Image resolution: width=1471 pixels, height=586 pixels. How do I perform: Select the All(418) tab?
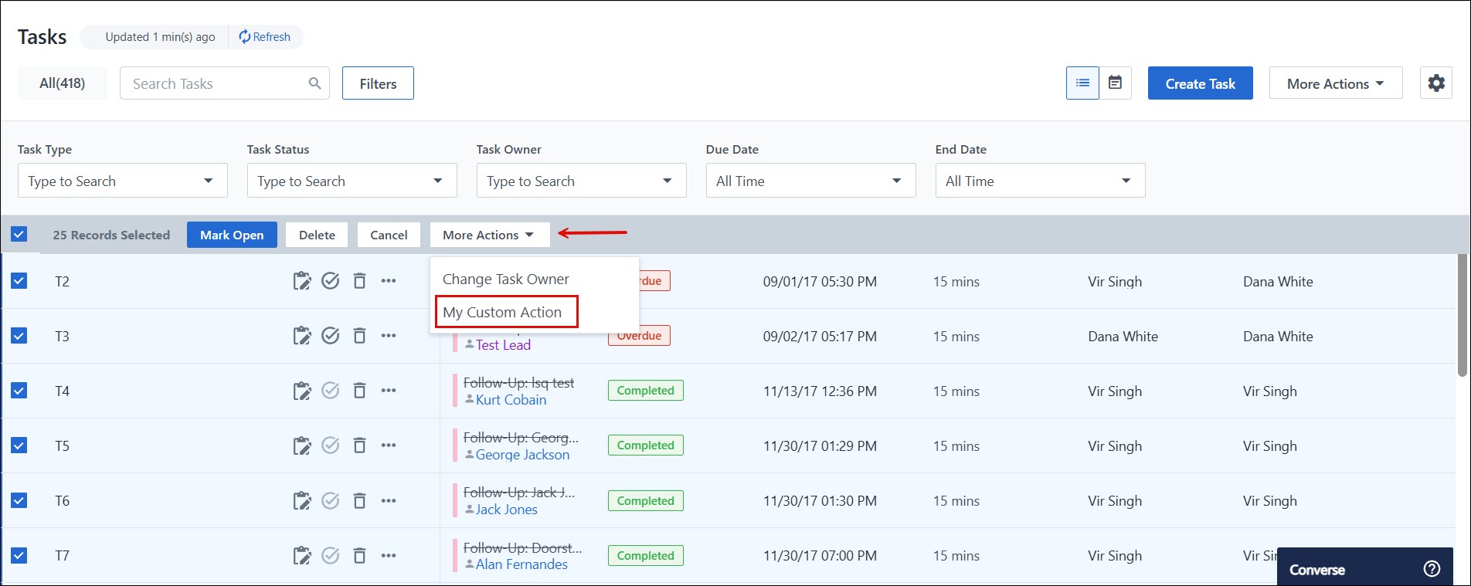point(63,83)
